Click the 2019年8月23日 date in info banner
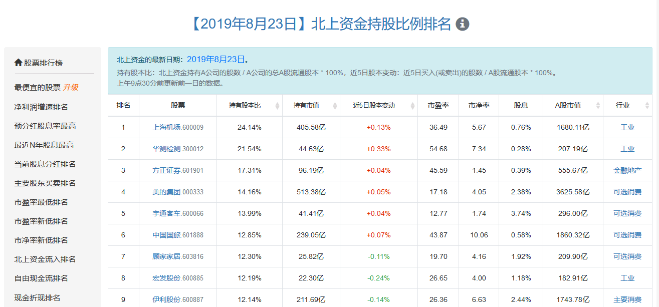659x307 pixels. coord(215,59)
